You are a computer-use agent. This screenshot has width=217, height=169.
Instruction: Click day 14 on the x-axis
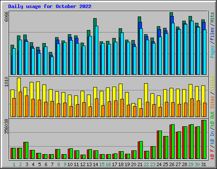coord(95,164)
